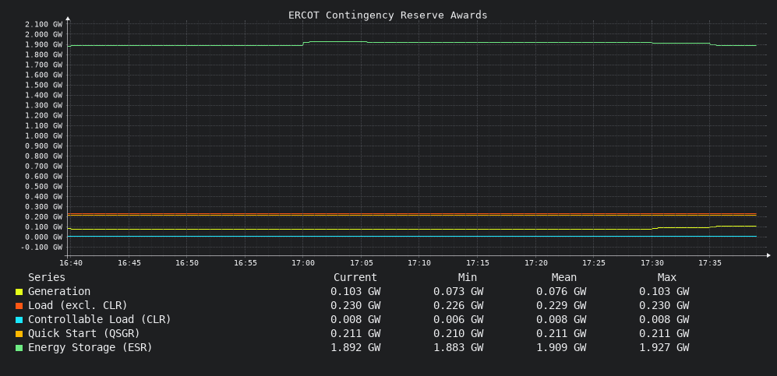Select the Controllable Load (CLR) label
777x376 pixels.
100,320
